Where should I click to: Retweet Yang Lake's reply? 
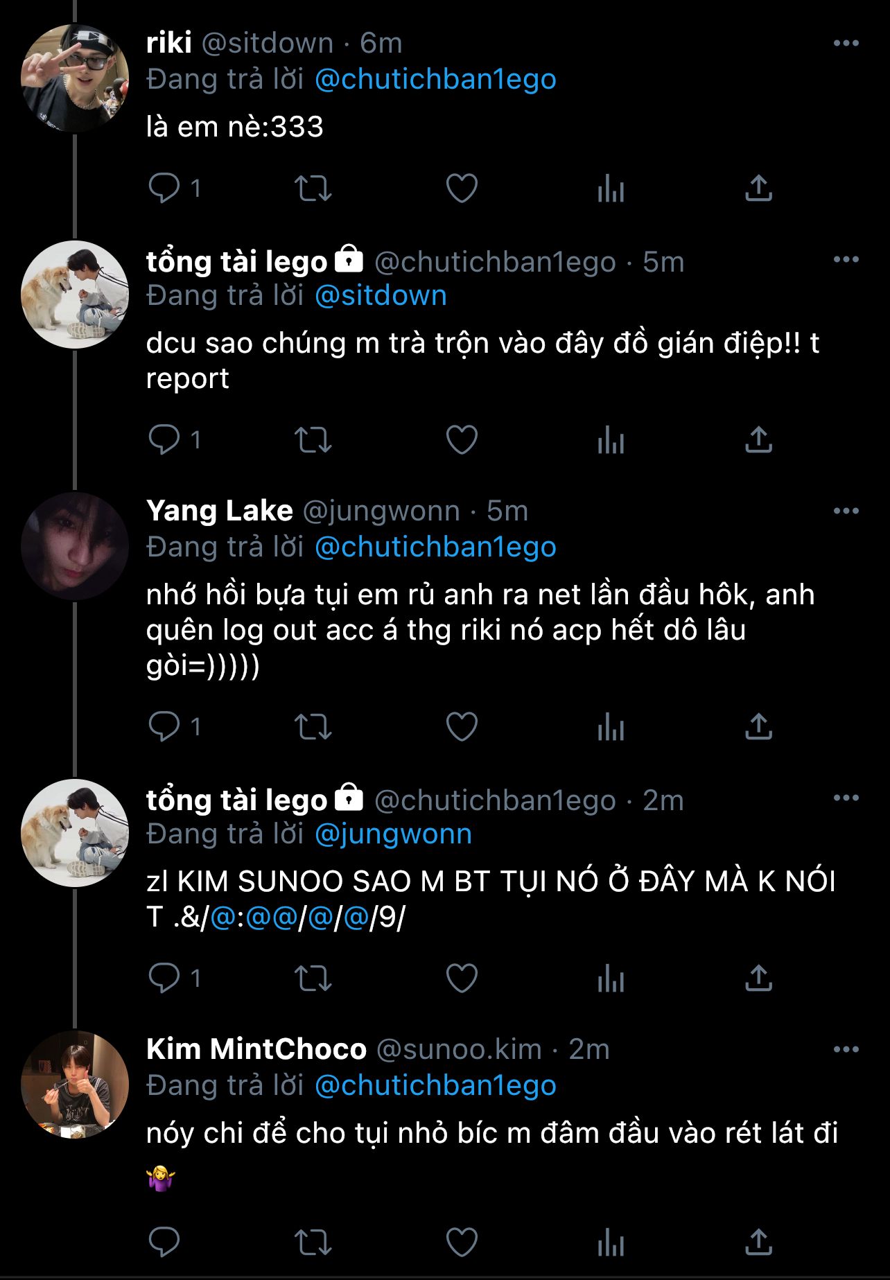coord(313,726)
